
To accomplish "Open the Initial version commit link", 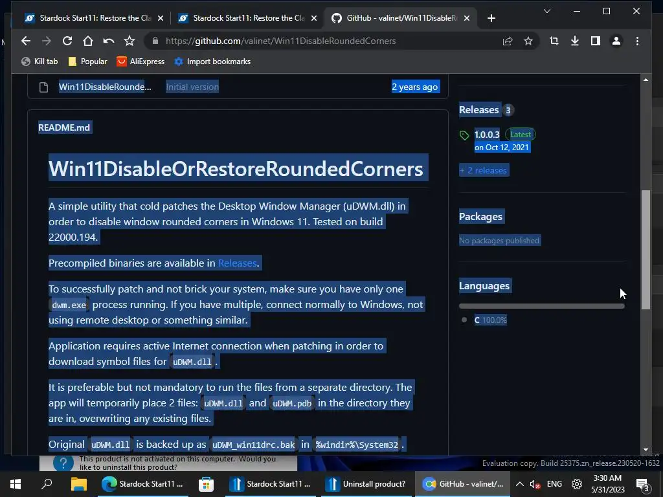I will [x=192, y=87].
